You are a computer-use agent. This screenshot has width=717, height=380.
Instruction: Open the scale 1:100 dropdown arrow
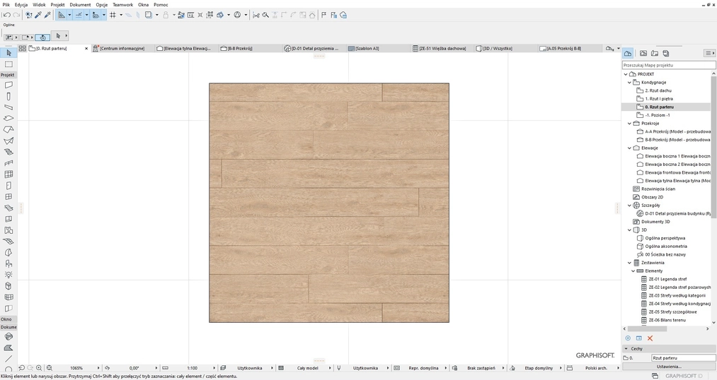(214, 368)
